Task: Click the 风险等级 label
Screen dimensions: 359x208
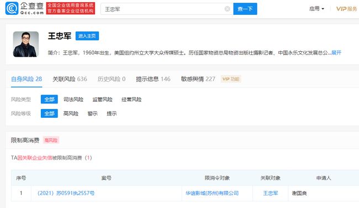Action: pyautogui.click(x=21, y=113)
